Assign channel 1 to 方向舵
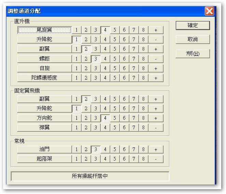Viewport: 226px width, 194px height. point(76,118)
